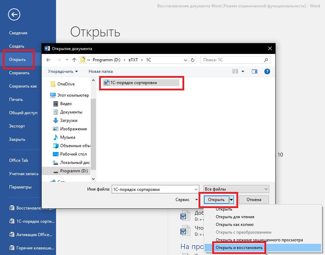This screenshot has height=255, width=325.
Task: Select Загрузки in the navigation tree
Action: tap(68, 120)
